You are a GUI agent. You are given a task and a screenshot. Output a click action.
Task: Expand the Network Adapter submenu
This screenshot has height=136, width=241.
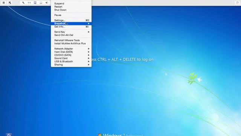click(71, 49)
